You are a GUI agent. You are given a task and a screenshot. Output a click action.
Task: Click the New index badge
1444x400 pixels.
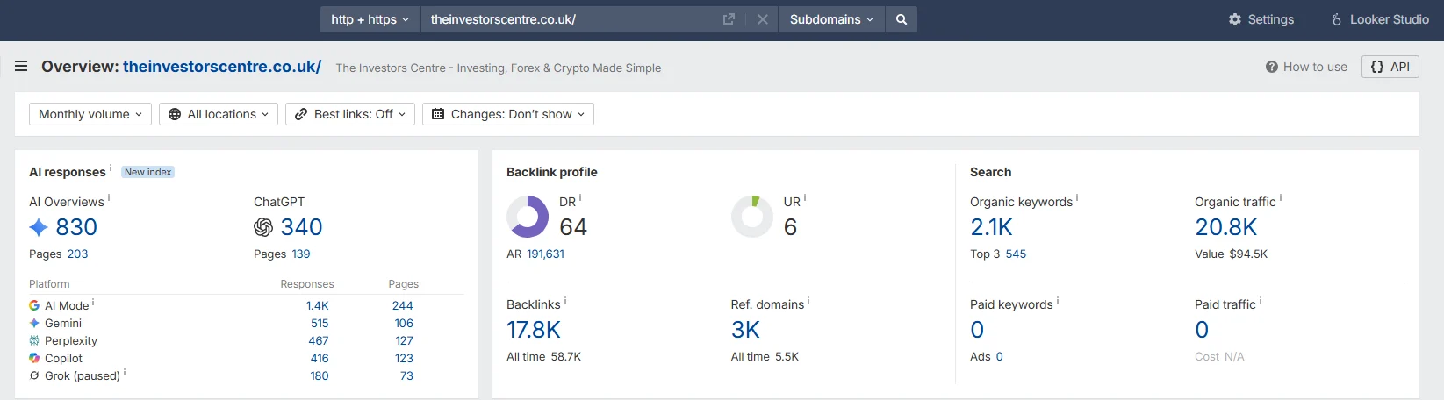point(147,172)
